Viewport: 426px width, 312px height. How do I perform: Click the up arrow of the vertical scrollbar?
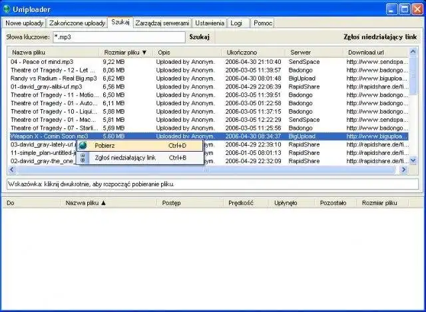tap(413, 51)
